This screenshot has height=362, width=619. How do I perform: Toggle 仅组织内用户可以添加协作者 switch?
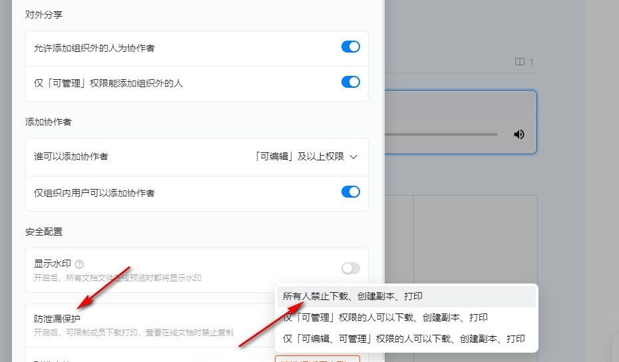pos(351,192)
